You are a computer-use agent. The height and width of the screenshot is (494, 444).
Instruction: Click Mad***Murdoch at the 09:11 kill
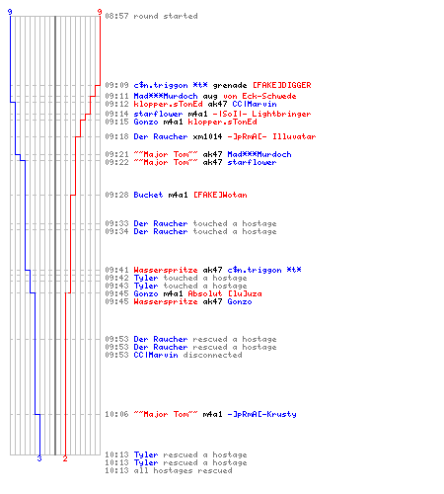tap(166, 96)
